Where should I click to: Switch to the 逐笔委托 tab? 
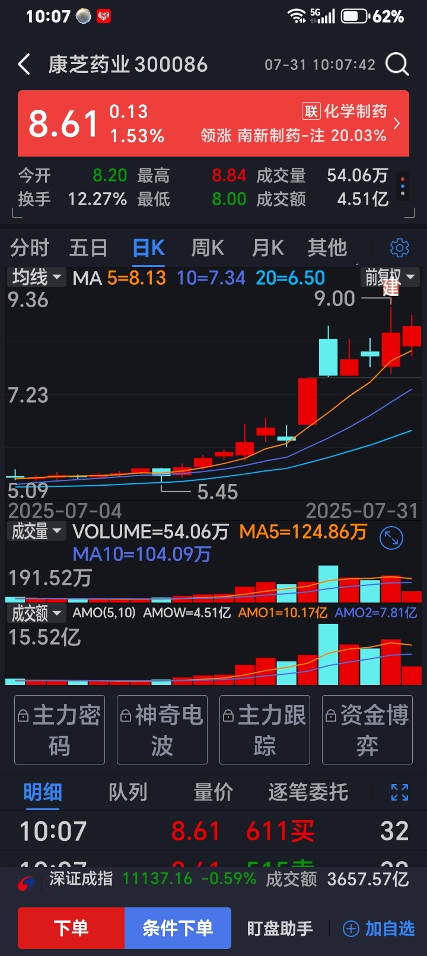pos(308,792)
